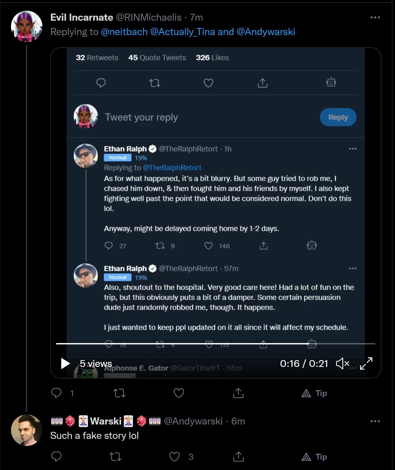Reply to Warski's tweet
Viewport: 395px width, 470px height.
tap(56, 457)
